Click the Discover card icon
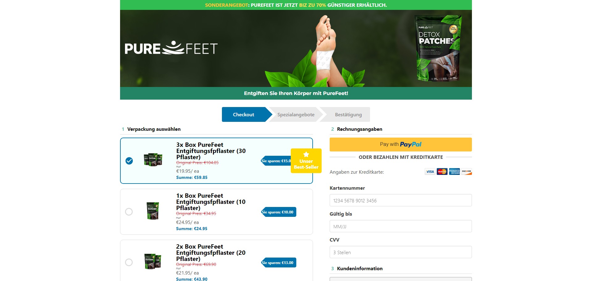This screenshot has height=281, width=592. click(466, 171)
